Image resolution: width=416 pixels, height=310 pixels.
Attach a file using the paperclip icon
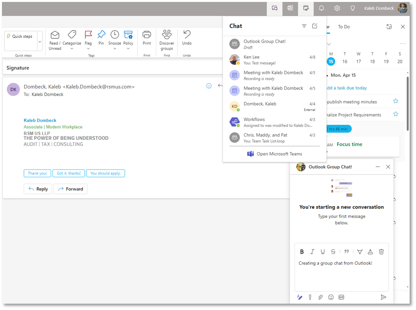coord(320,297)
